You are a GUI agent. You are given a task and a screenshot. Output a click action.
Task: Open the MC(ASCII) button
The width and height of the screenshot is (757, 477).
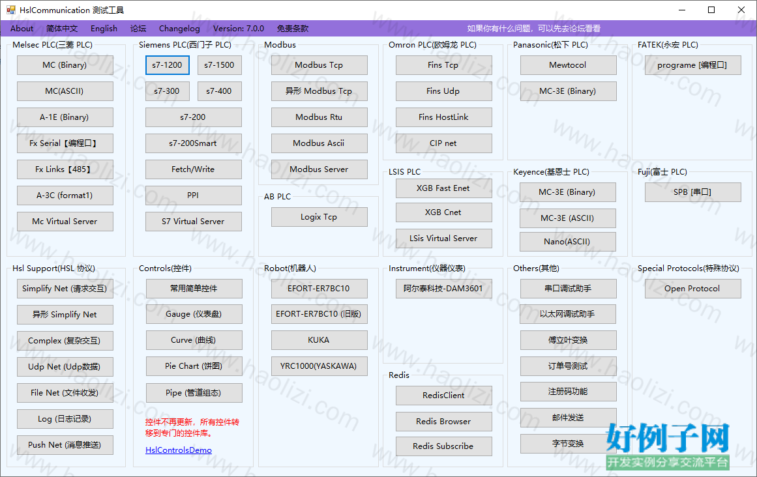tap(65, 91)
